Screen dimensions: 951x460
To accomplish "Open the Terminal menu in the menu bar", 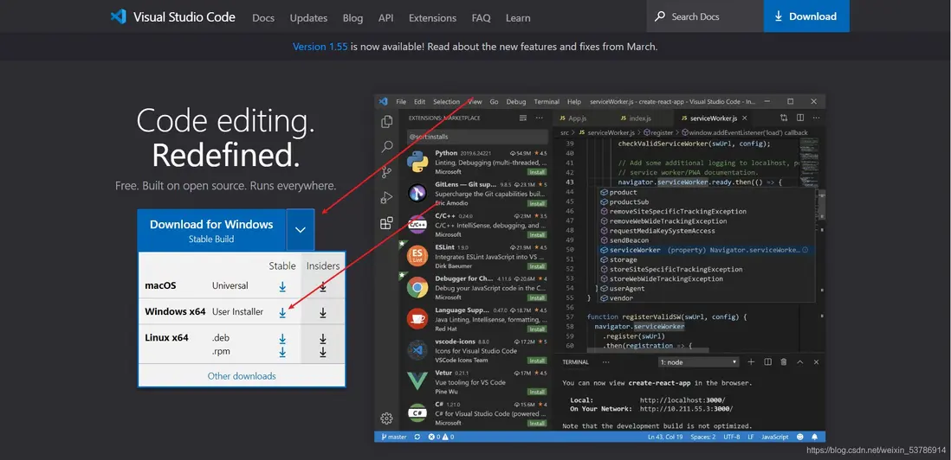I will (x=547, y=102).
